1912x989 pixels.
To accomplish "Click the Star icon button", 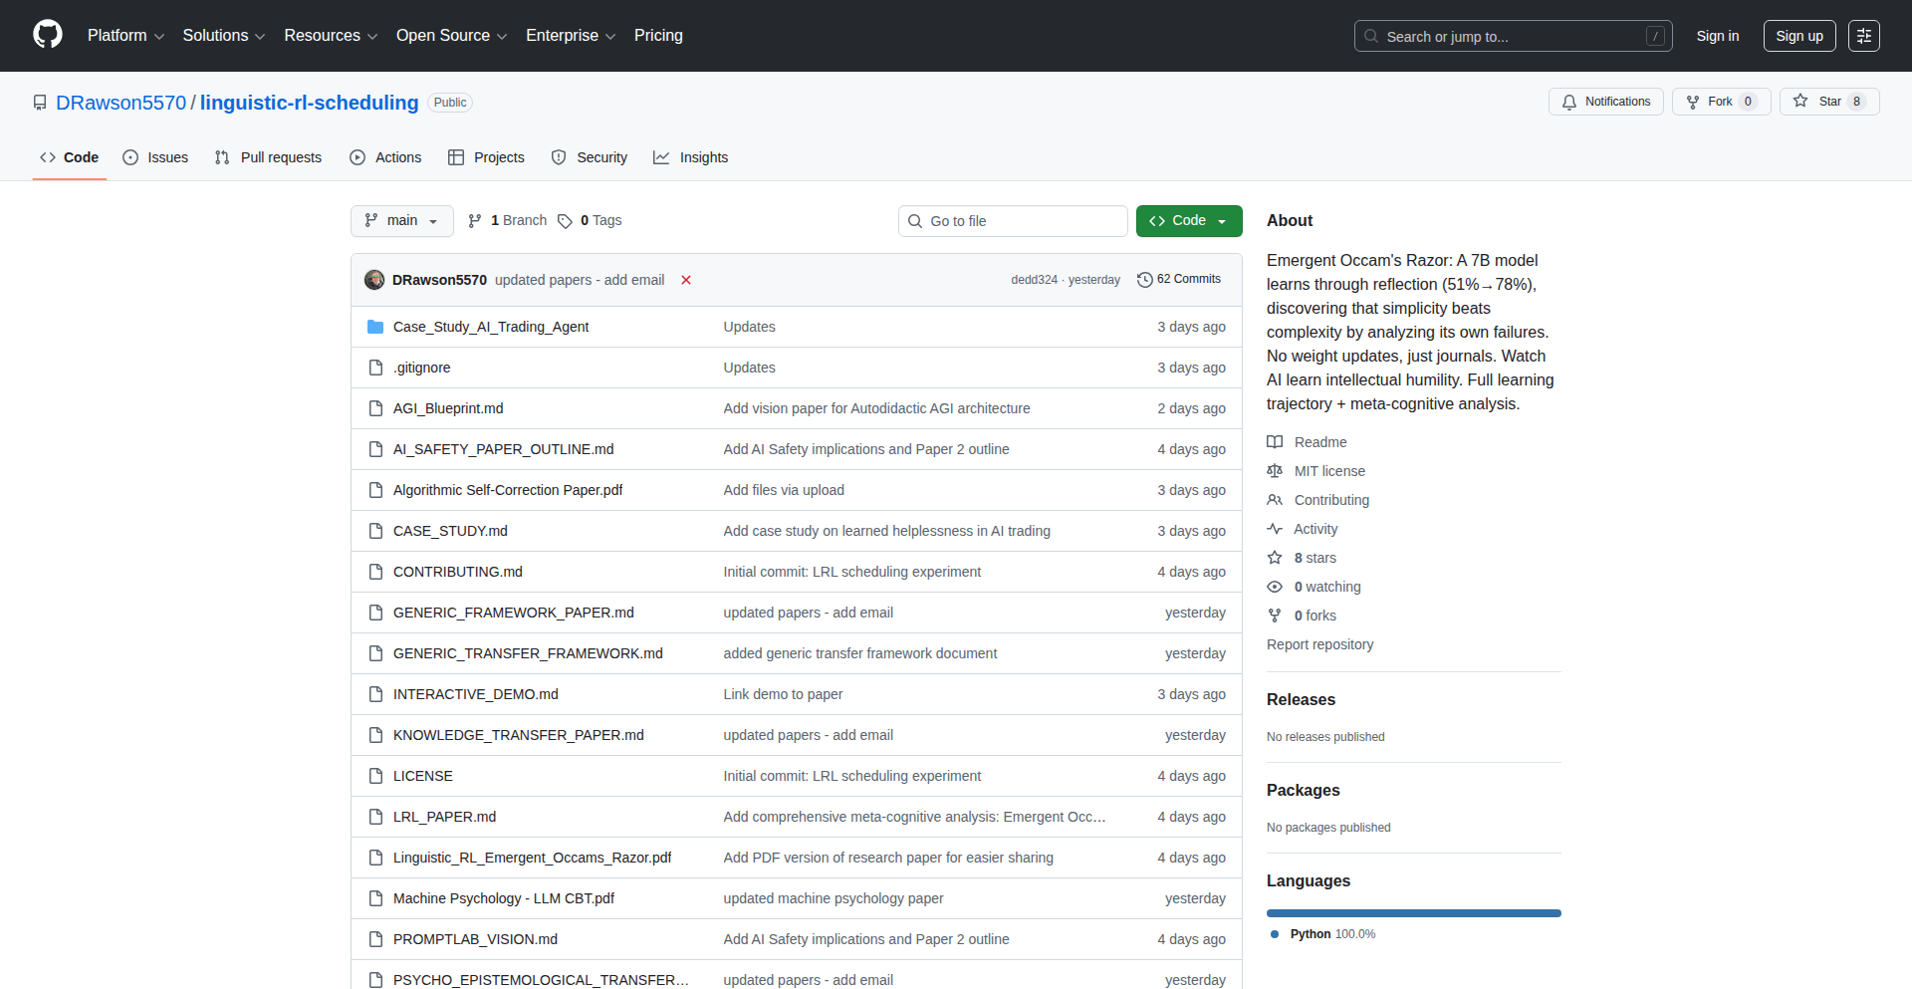I will coord(1800,102).
